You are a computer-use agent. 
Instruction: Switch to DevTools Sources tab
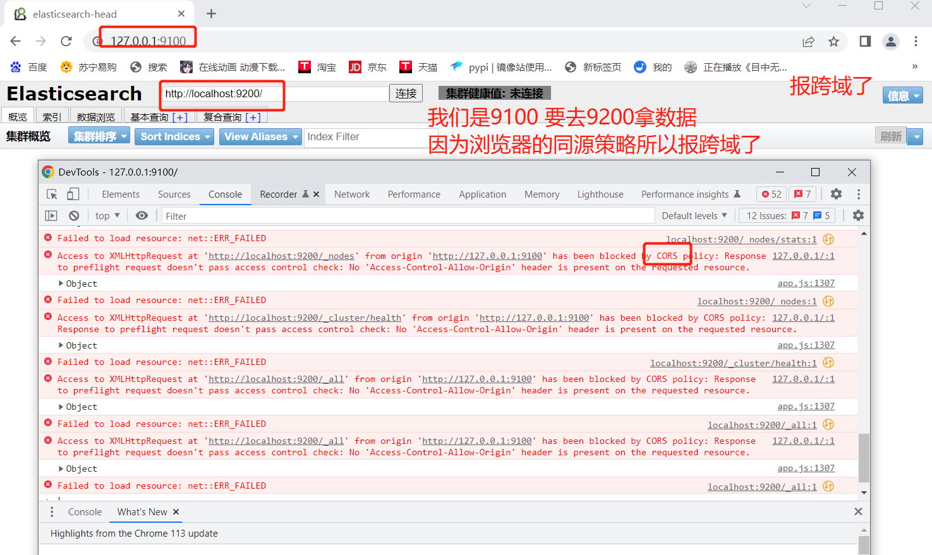[x=174, y=194]
